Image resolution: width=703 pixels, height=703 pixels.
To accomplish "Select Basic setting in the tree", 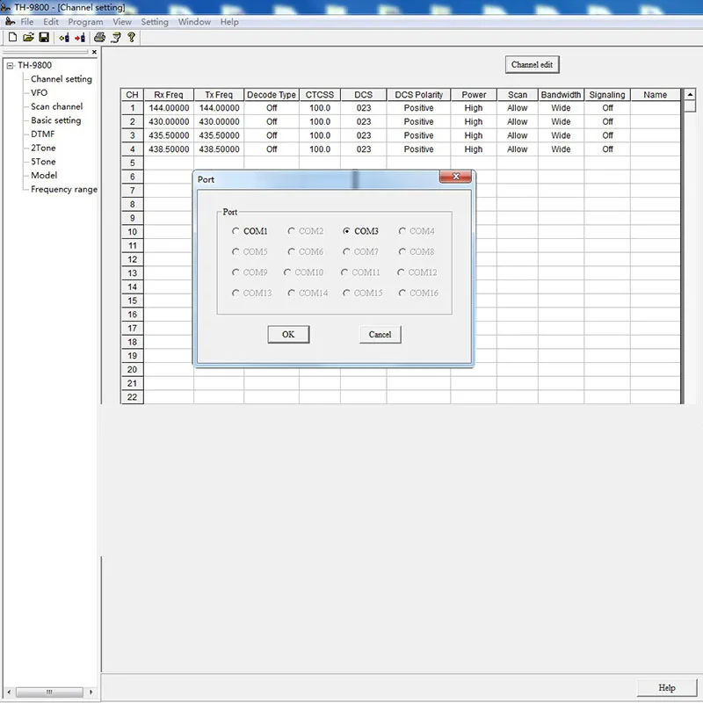I will 56,120.
